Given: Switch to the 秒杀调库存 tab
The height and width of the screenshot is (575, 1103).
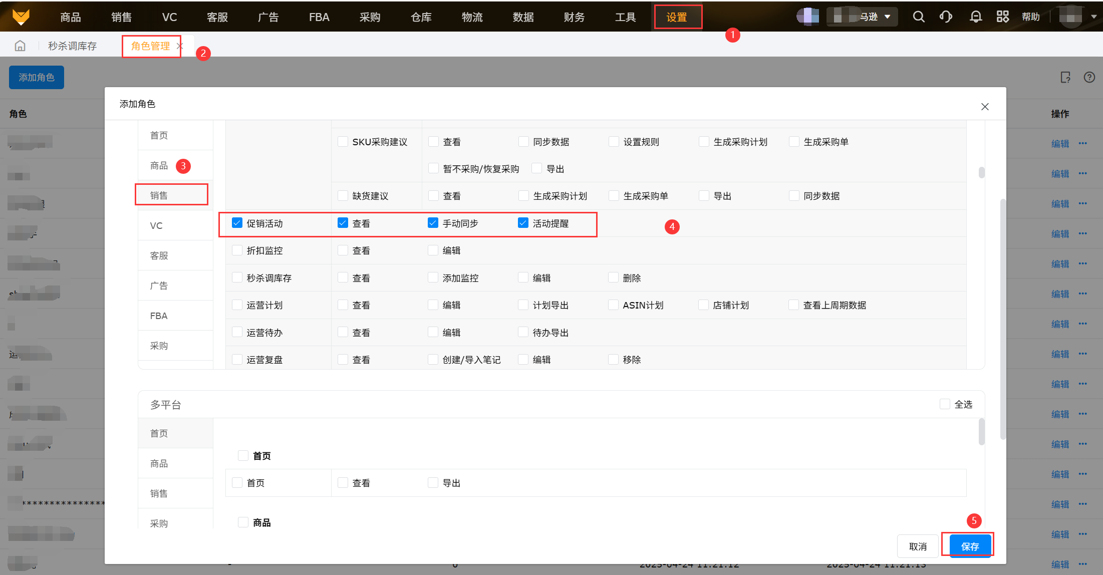Looking at the screenshot, I should point(73,46).
